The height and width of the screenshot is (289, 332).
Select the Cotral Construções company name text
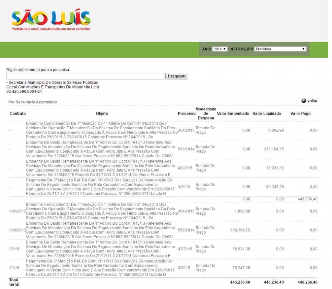pyautogui.click(x=53, y=87)
